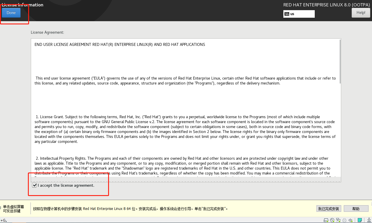This screenshot has height=223, width=372.
Task: Click the teal message log note icon
Action: click(360, 220)
